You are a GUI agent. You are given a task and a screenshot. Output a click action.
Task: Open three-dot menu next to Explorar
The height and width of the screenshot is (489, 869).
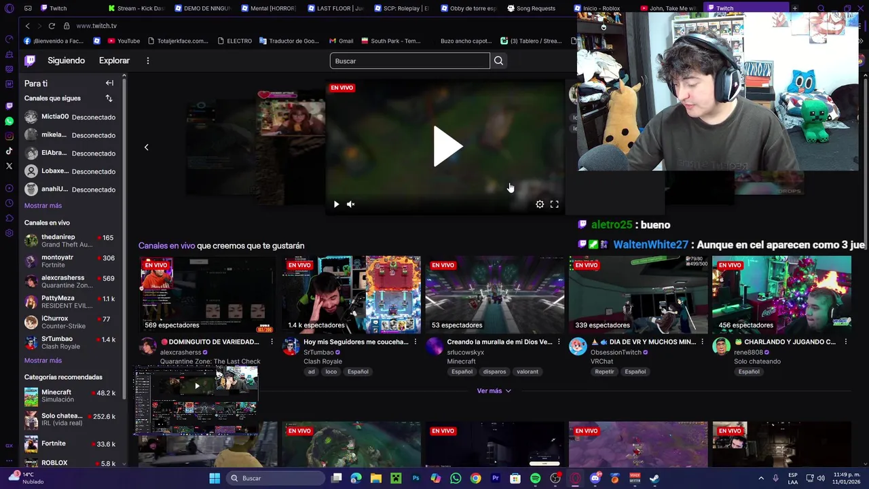pos(147,61)
